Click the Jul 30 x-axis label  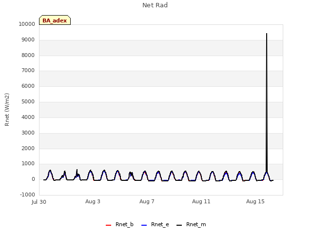click(x=39, y=202)
